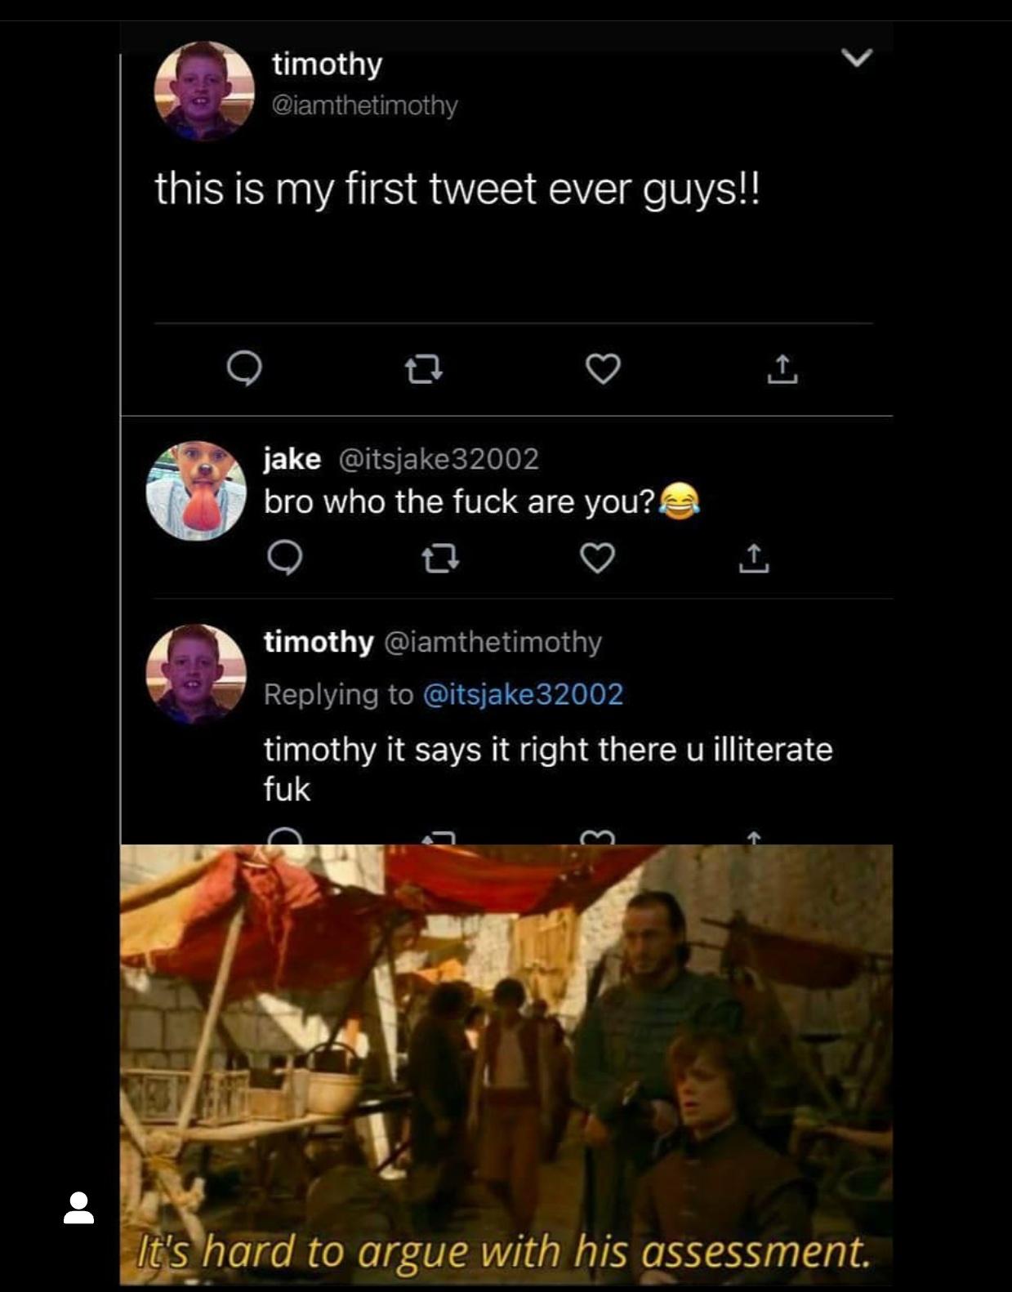1012x1292 pixels.
Task: Open timothy's profile picture at top
Action: click(203, 91)
